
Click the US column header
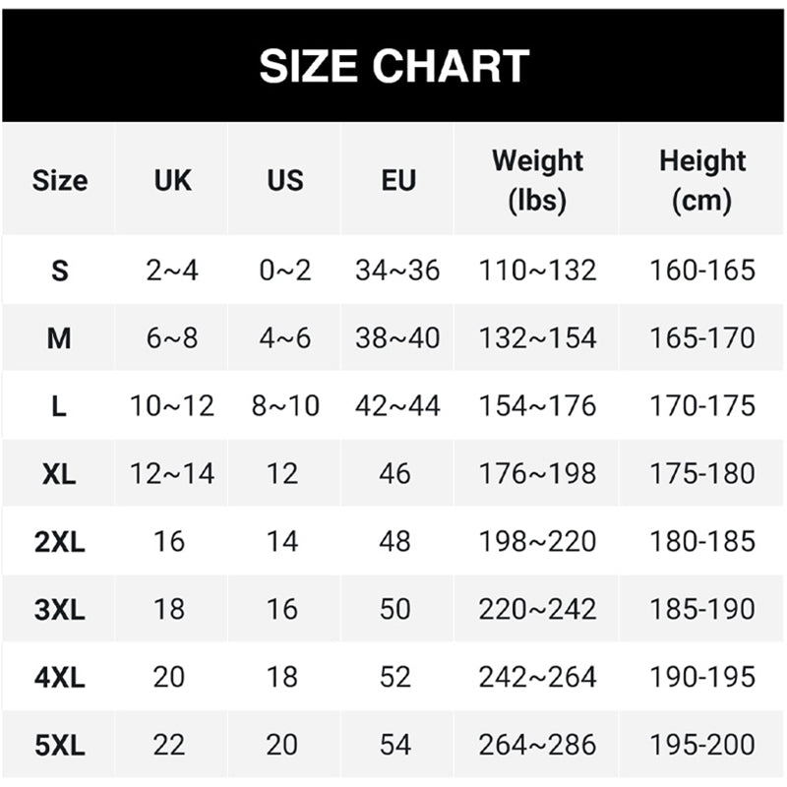284,180
